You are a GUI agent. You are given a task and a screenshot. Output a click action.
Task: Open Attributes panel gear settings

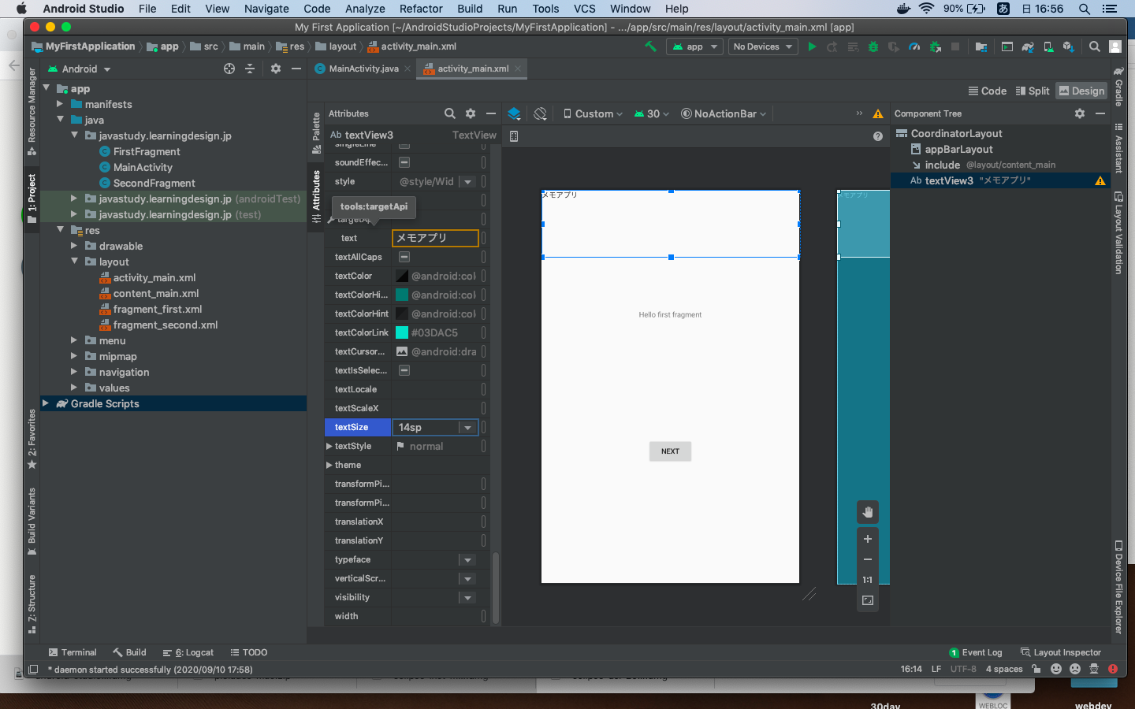coord(471,113)
